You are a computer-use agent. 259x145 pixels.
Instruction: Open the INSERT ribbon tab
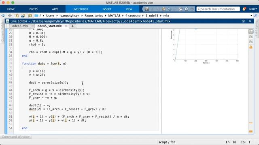pos(107,9)
